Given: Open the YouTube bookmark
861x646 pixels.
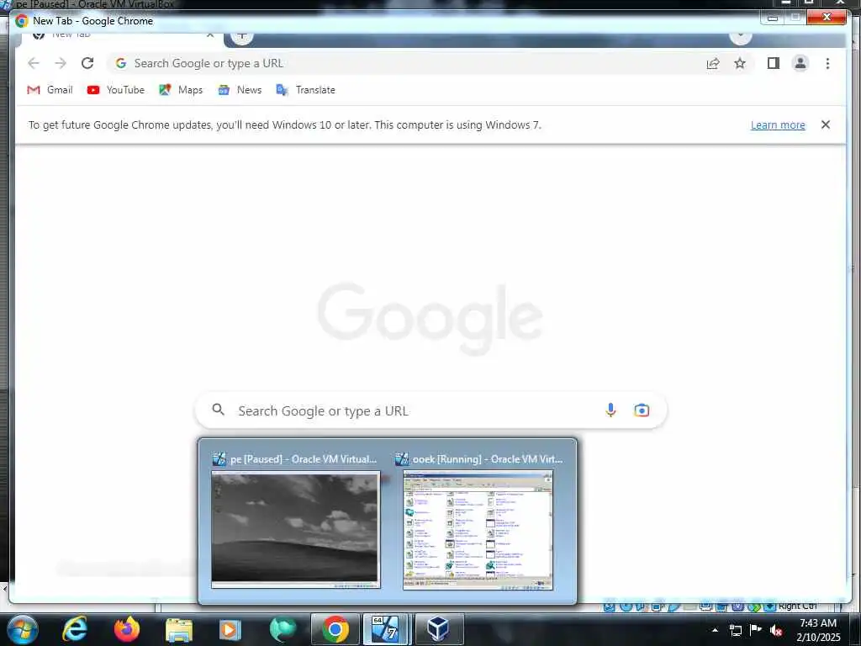Looking at the screenshot, I should point(116,90).
